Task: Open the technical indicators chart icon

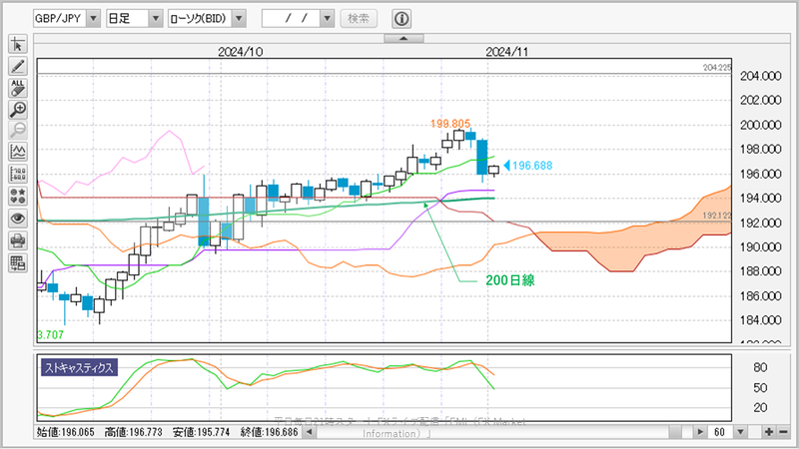Action: pos(18,152)
